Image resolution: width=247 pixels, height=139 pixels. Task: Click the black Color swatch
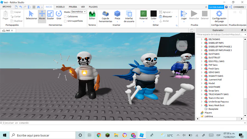pyautogui.click(x=154, y=13)
